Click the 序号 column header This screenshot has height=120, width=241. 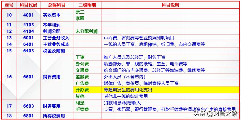coord(9,5)
